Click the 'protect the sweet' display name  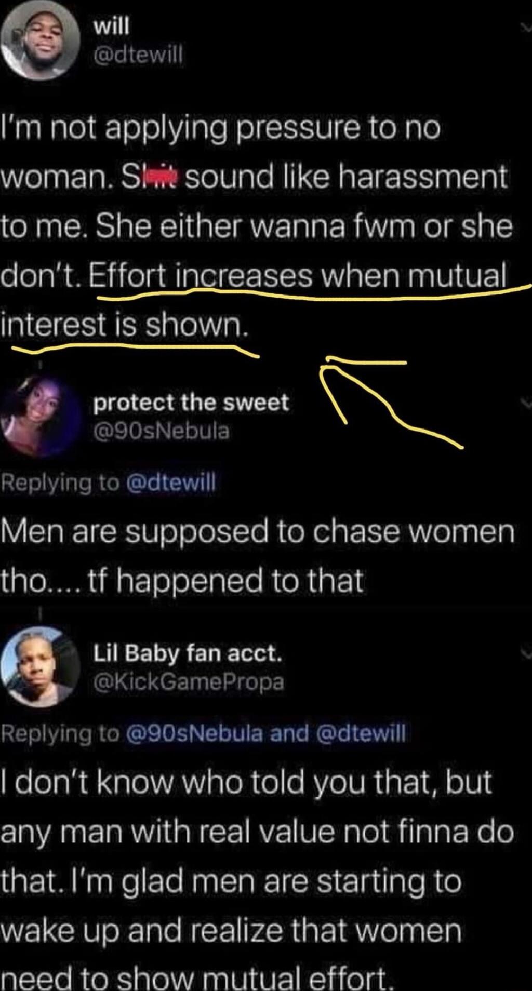pyautogui.click(x=191, y=403)
